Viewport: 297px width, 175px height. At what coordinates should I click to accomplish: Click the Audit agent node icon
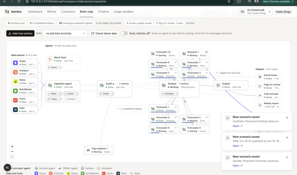click(102, 85)
